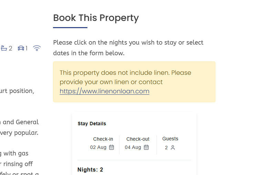
Task: Click the guests person icon
Action: coord(173,148)
